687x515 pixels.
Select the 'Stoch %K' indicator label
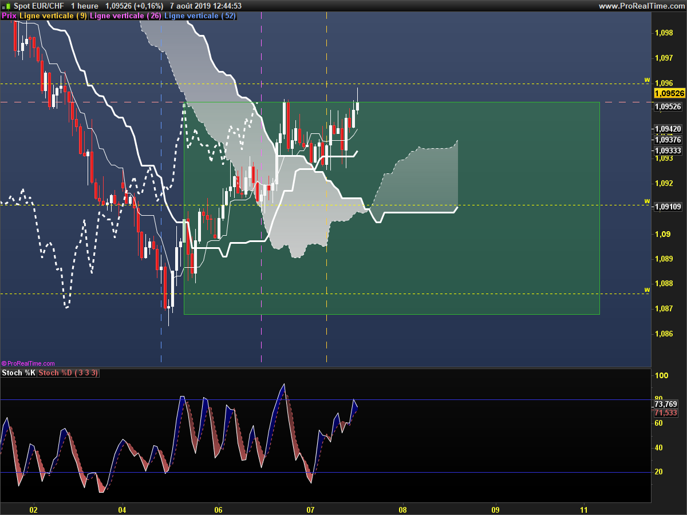[18, 373]
